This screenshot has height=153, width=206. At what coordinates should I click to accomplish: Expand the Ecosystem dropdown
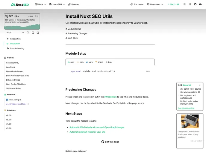pos(155,4)
